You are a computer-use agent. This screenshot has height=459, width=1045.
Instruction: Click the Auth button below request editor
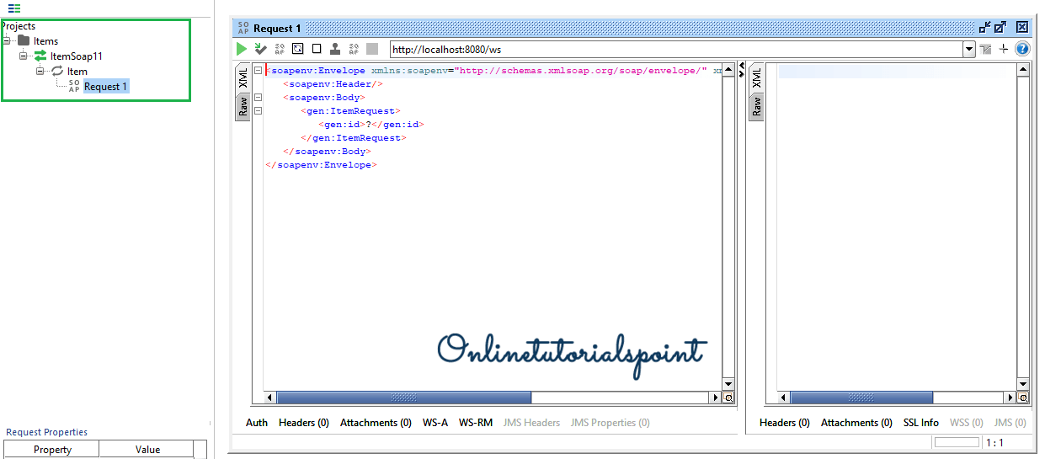(x=257, y=423)
